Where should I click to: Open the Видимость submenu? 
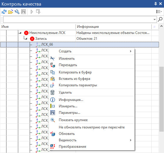point(91,140)
